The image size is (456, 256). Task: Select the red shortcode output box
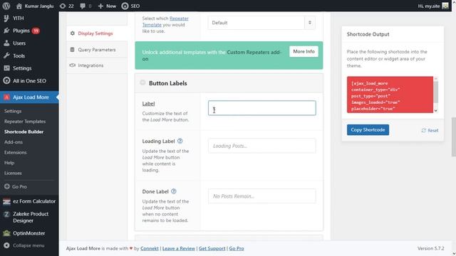point(390,95)
